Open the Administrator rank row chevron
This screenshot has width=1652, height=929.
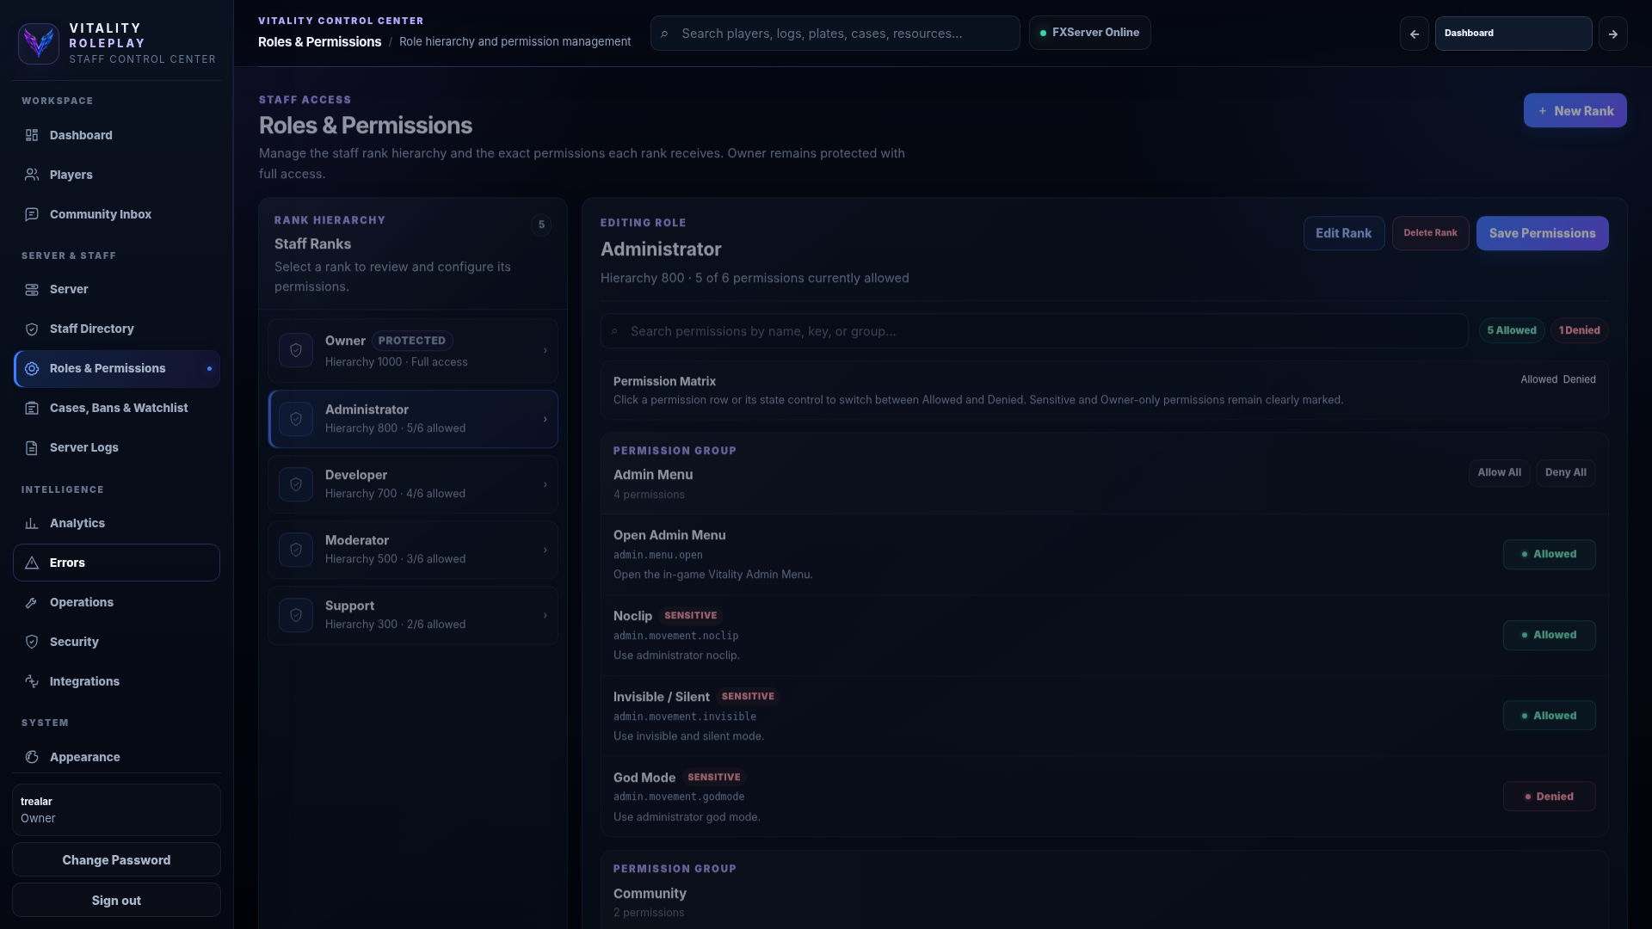coord(545,419)
